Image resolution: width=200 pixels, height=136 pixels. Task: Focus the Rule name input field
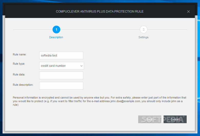[61, 55]
